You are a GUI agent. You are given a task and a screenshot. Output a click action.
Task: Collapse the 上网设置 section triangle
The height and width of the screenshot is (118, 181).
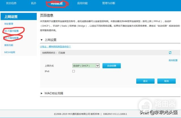(42, 40)
